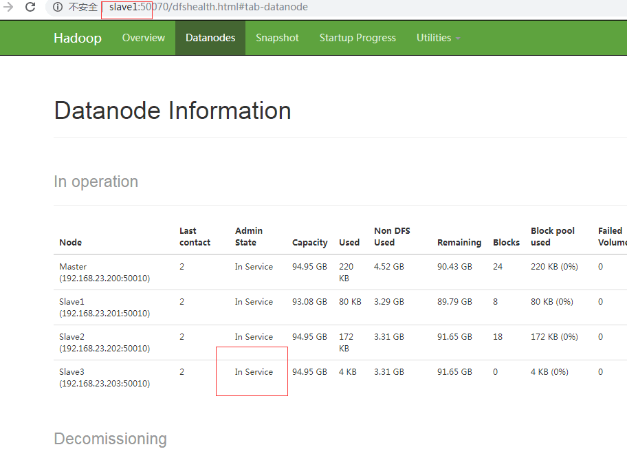
Task: Click the 90.43 GB remaining value
Action: [454, 266]
